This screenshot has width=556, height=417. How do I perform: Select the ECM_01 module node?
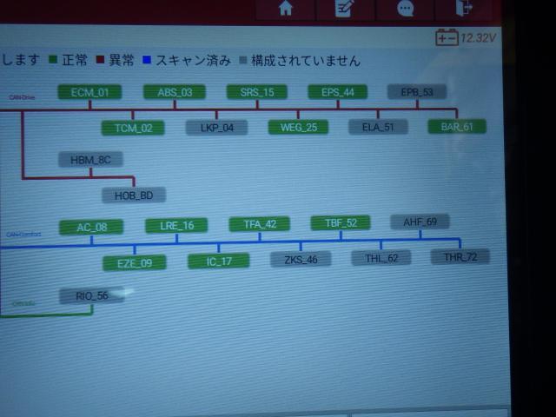89,92
